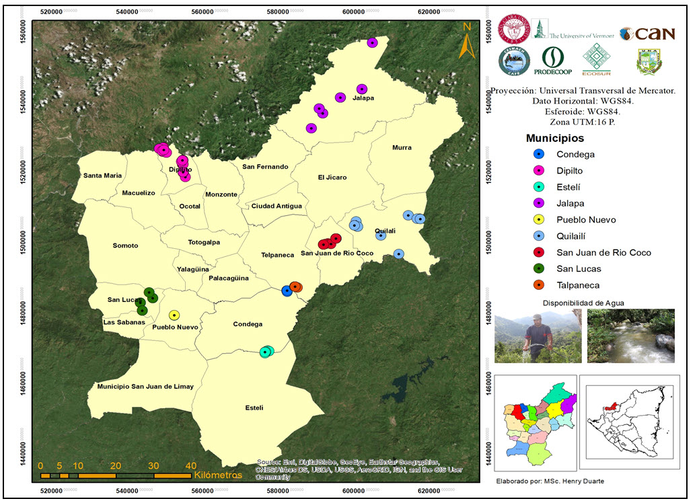The height and width of the screenshot is (501, 699).
Task: Click the north arrow compass
Action: pos(467,40)
